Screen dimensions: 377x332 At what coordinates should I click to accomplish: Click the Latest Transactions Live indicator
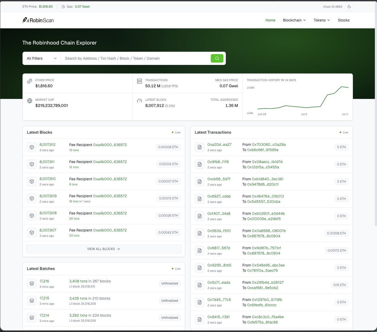point(344,132)
